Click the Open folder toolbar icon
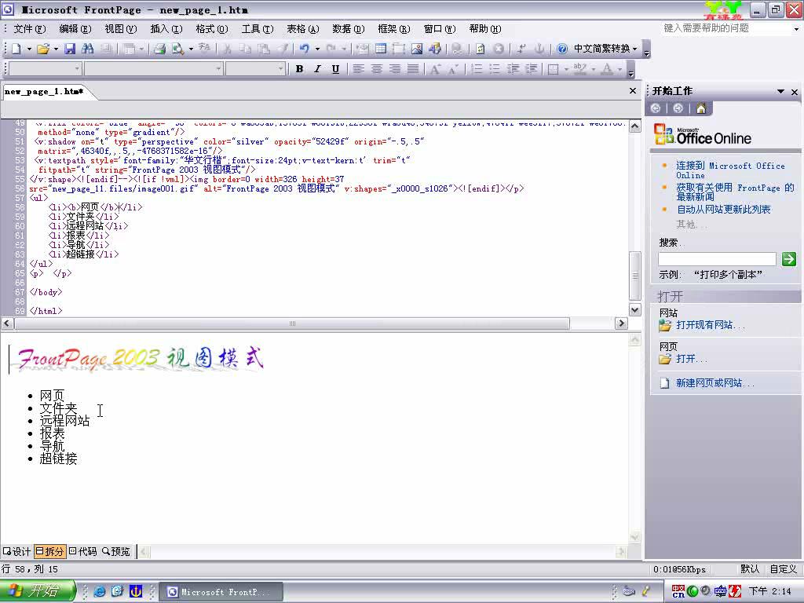Viewport: 804px width, 603px height. [43, 49]
